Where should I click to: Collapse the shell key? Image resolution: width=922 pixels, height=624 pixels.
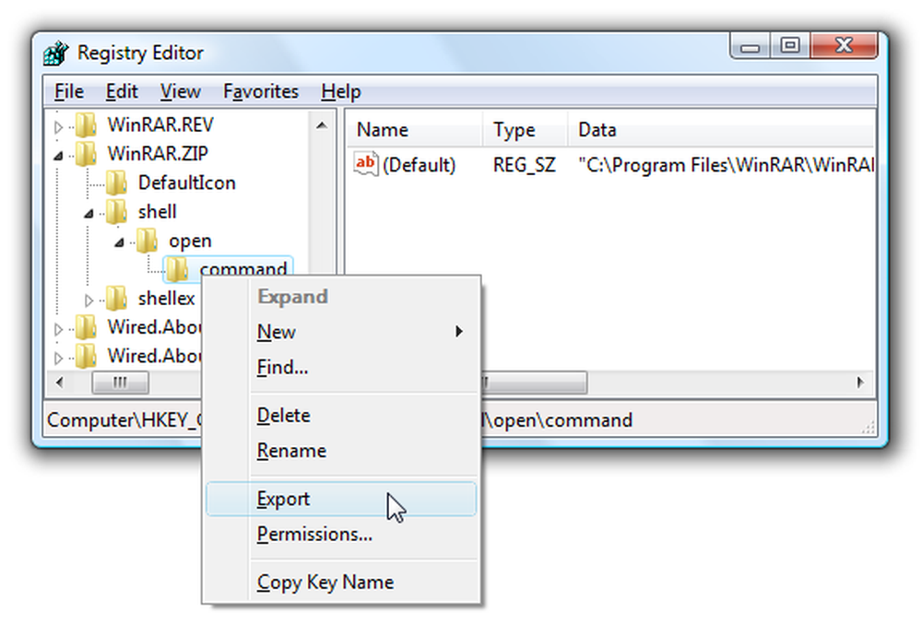[x=89, y=214]
